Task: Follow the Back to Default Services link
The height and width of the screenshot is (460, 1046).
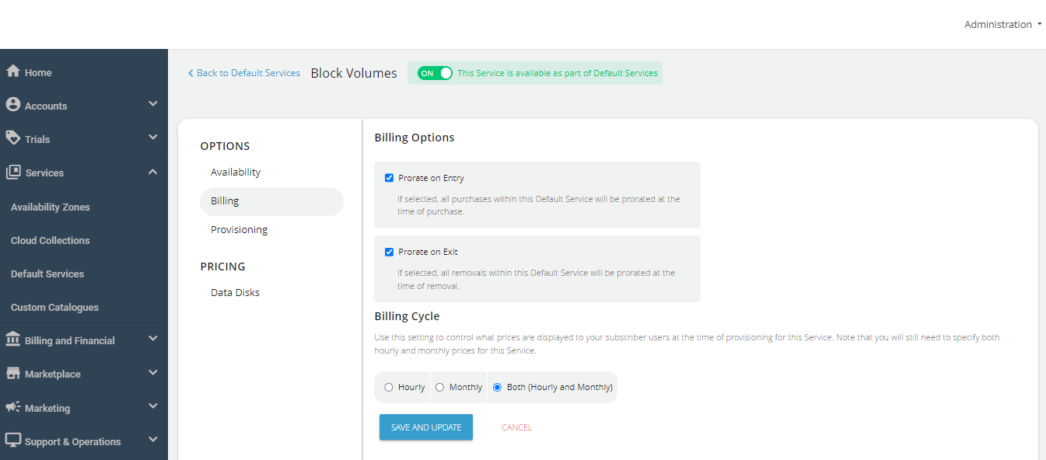Action: pyautogui.click(x=244, y=72)
